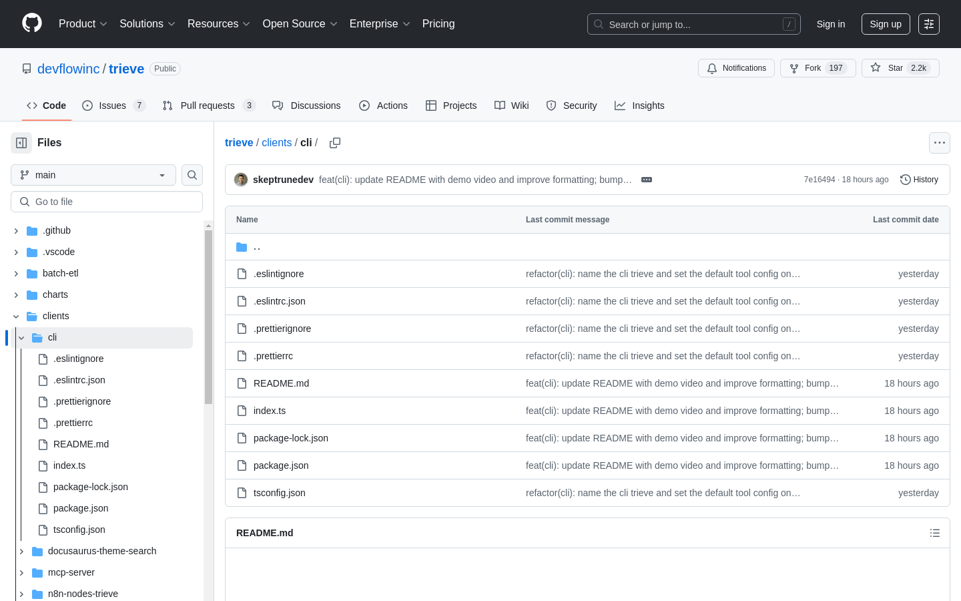
Task: Go to trieve breadcrumb root
Action: pos(239,143)
